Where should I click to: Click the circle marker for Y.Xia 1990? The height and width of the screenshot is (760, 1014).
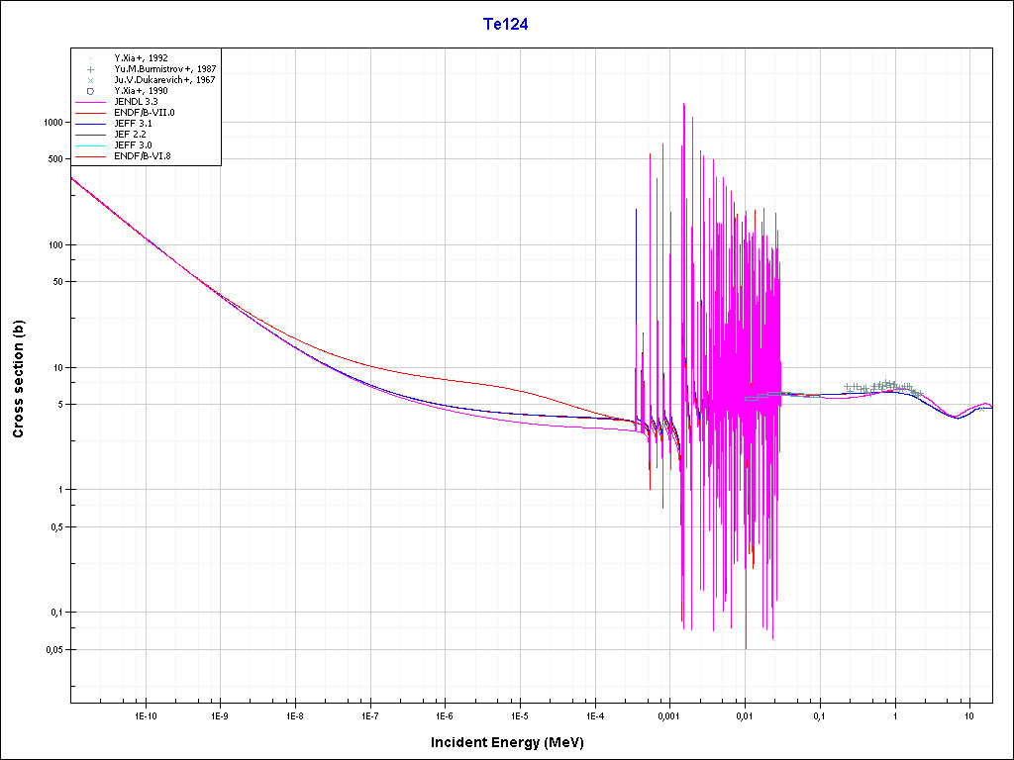pyautogui.click(x=90, y=91)
